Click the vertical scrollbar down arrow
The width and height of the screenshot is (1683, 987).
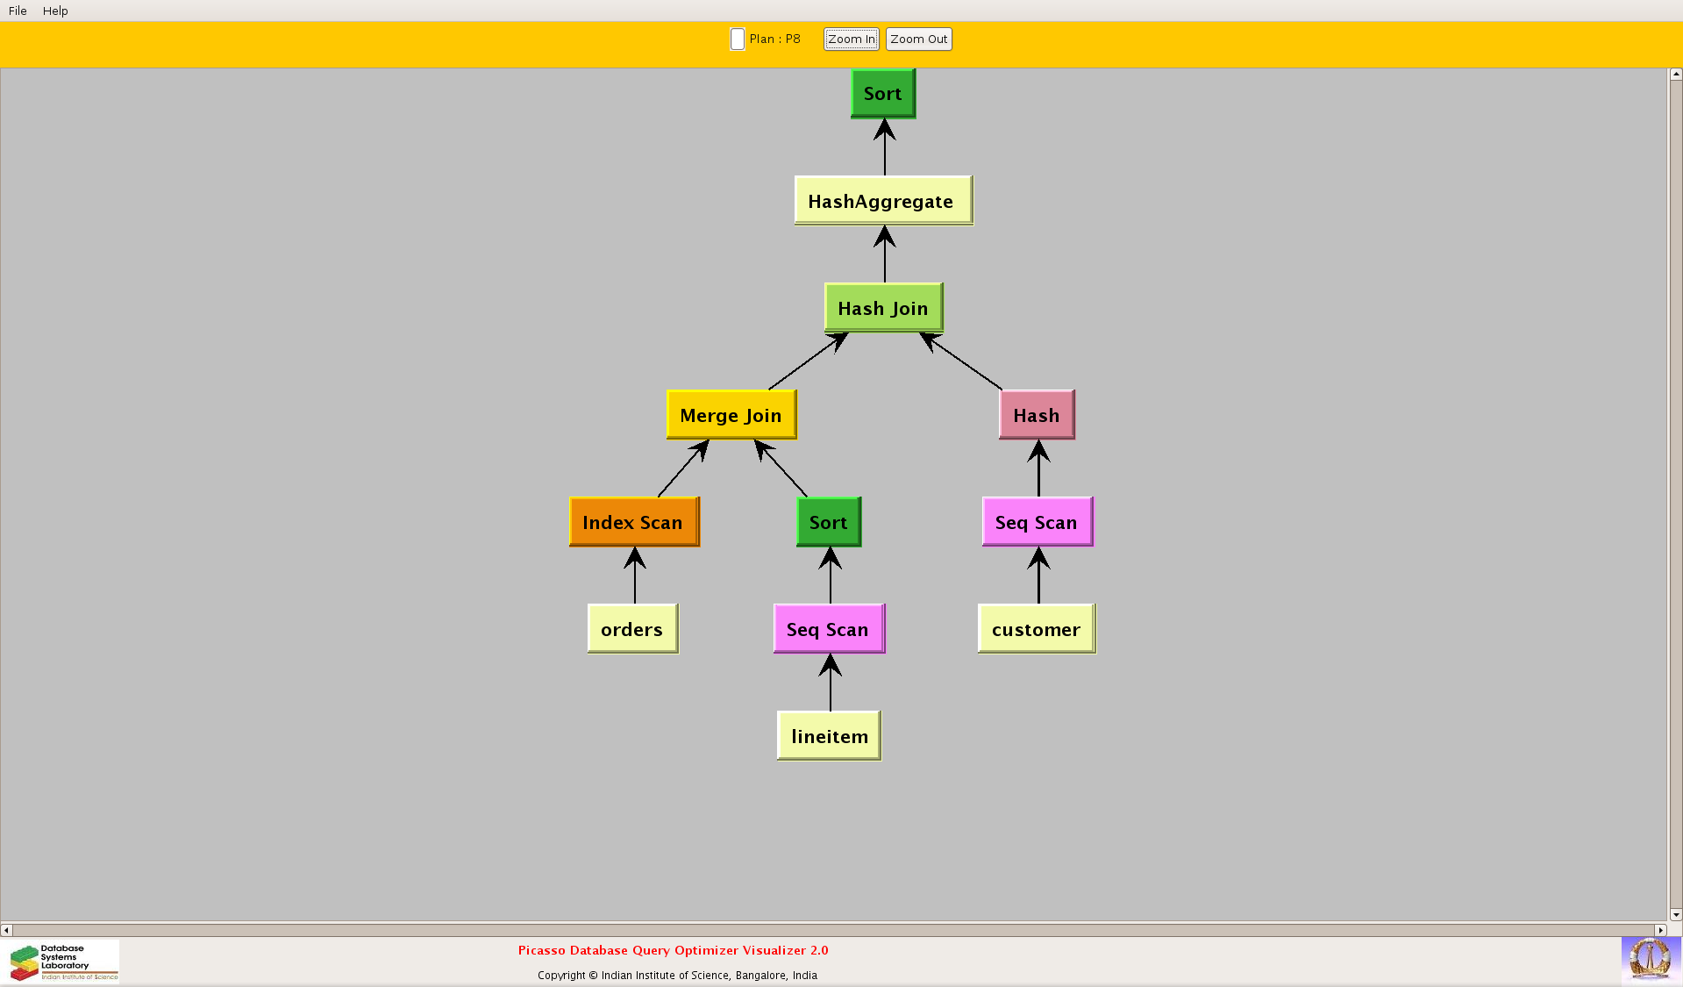[1675, 914]
